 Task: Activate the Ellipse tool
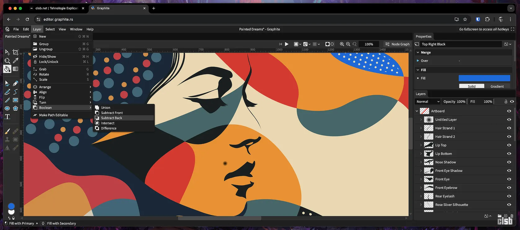click(7, 108)
